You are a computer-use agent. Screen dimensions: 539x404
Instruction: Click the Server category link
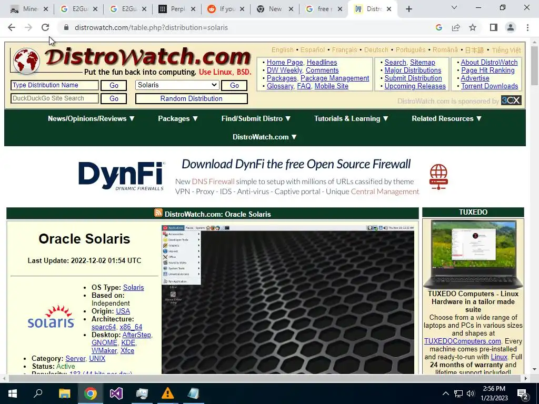(75, 358)
